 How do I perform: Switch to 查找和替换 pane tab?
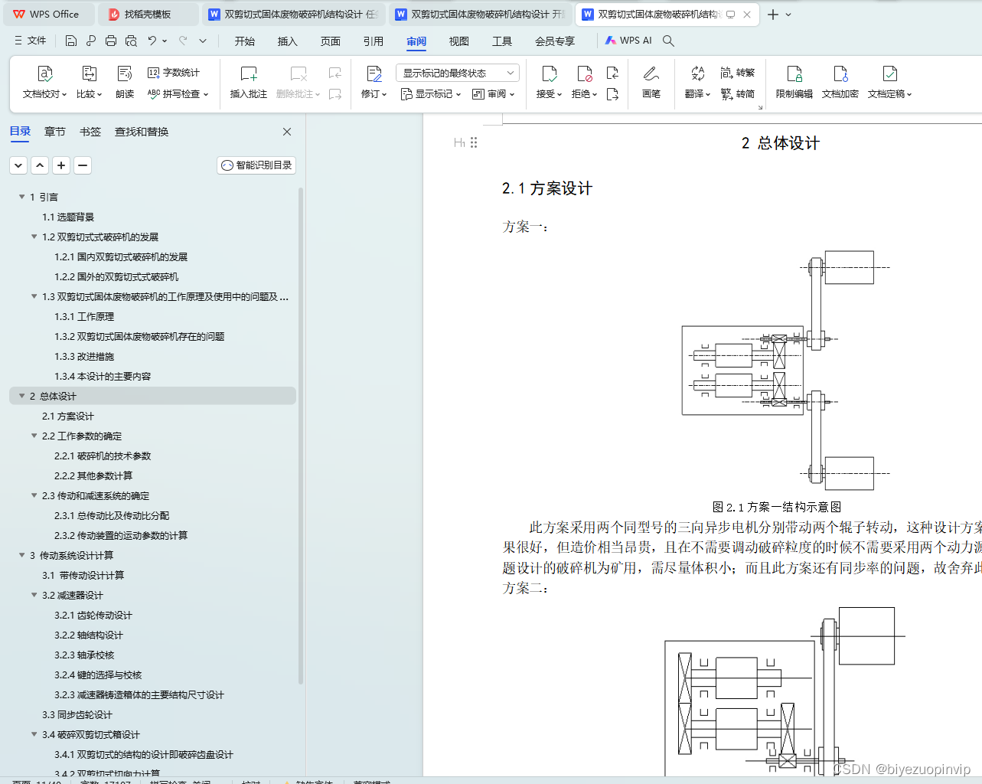[142, 132]
